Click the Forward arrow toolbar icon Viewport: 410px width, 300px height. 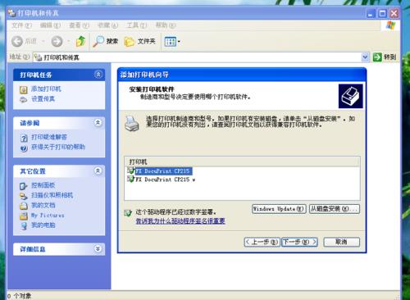[x=57, y=42]
